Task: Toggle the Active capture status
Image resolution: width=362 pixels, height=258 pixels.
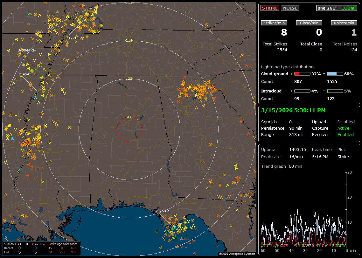Action: coord(343,128)
